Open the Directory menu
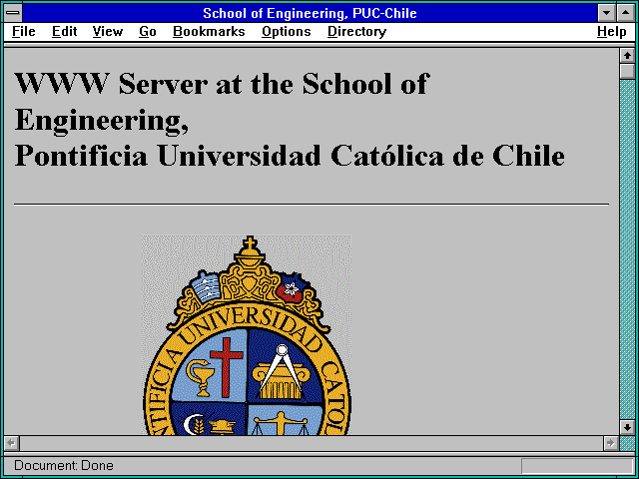This screenshot has height=479, width=639. point(357,32)
